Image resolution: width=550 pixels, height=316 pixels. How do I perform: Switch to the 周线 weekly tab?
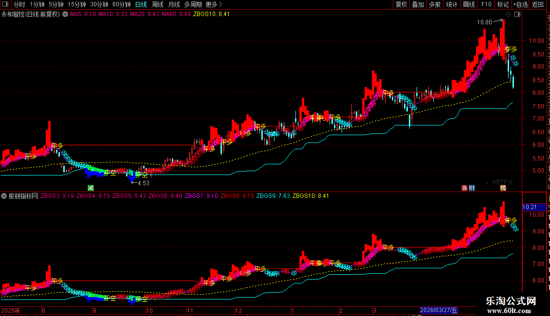[158, 4]
